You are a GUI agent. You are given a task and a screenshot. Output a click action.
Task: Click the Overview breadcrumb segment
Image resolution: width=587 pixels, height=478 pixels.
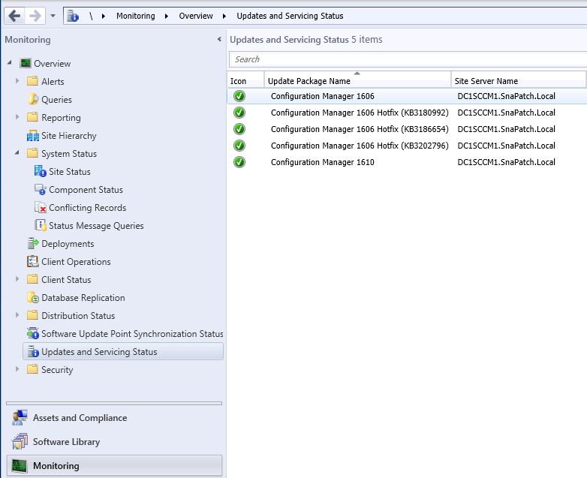click(x=196, y=16)
